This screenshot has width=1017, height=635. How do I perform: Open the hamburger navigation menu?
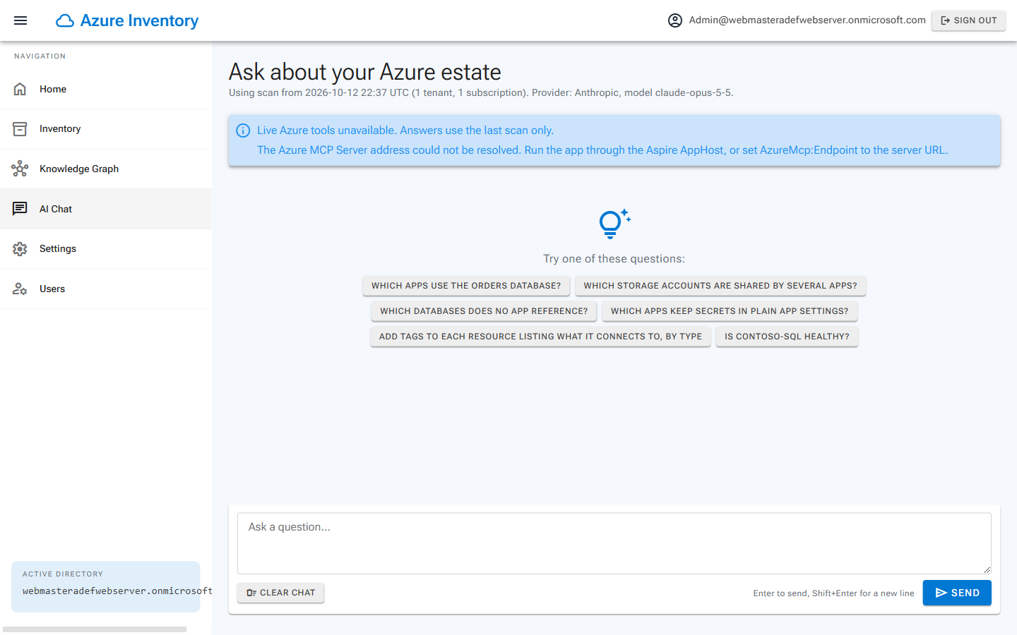click(x=20, y=20)
